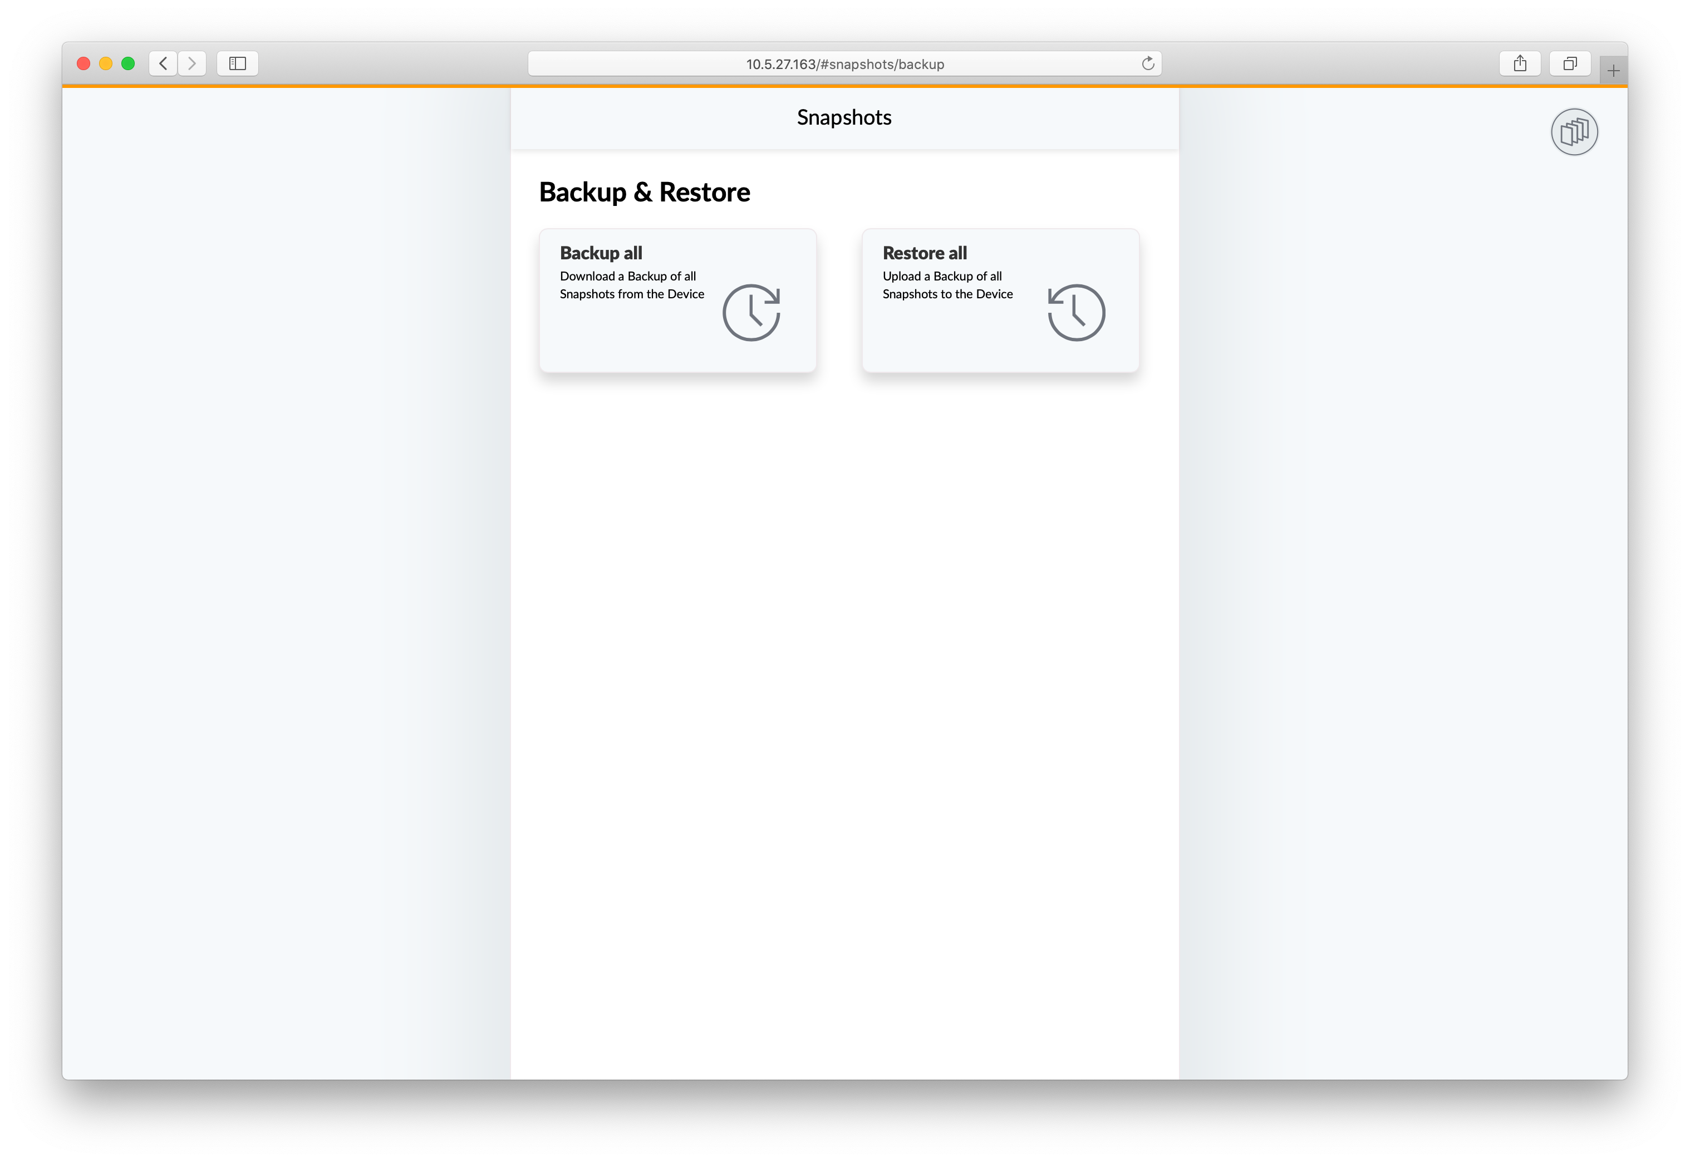
Task: Click the Safari back arrow
Action: (x=163, y=63)
